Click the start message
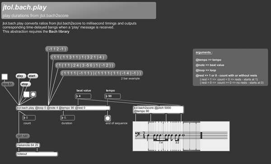271x164 pixels. pyautogui.click(x=33, y=76)
